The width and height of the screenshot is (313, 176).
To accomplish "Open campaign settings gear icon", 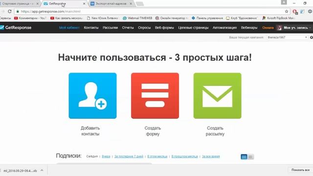I will click(311, 37).
